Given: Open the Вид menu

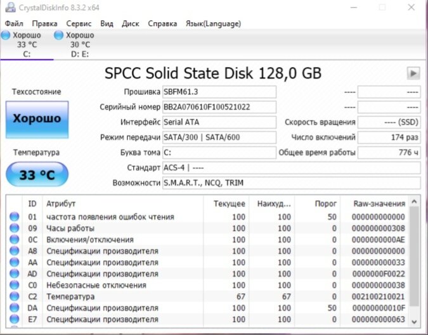Looking at the screenshot, I should click(107, 23).
